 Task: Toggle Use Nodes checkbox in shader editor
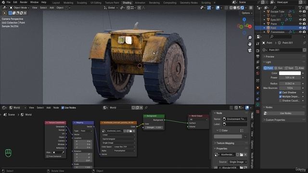(x=63, y=108)
